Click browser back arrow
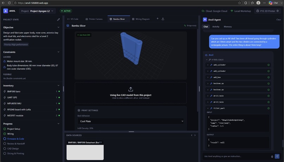 (3, 3)
